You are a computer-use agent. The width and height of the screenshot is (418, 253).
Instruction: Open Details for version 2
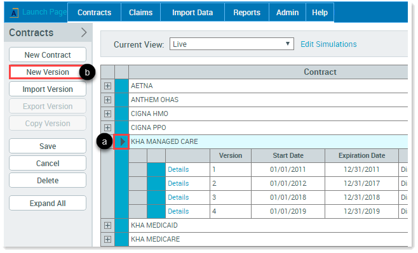178,183
